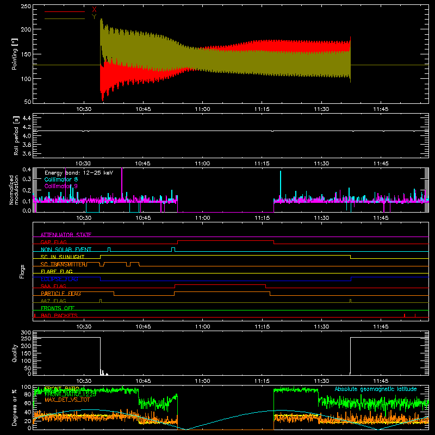Click the 11:45 time label under Roll period plot
Screen dimensions: 435x435
(x=381, y=164)
